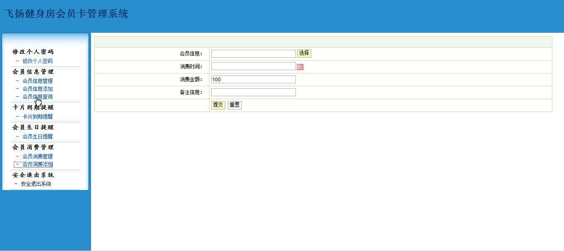This screenshot has width=564, height=251.
Task: Focus the 会员信息 input field
Action: point(254,54)
